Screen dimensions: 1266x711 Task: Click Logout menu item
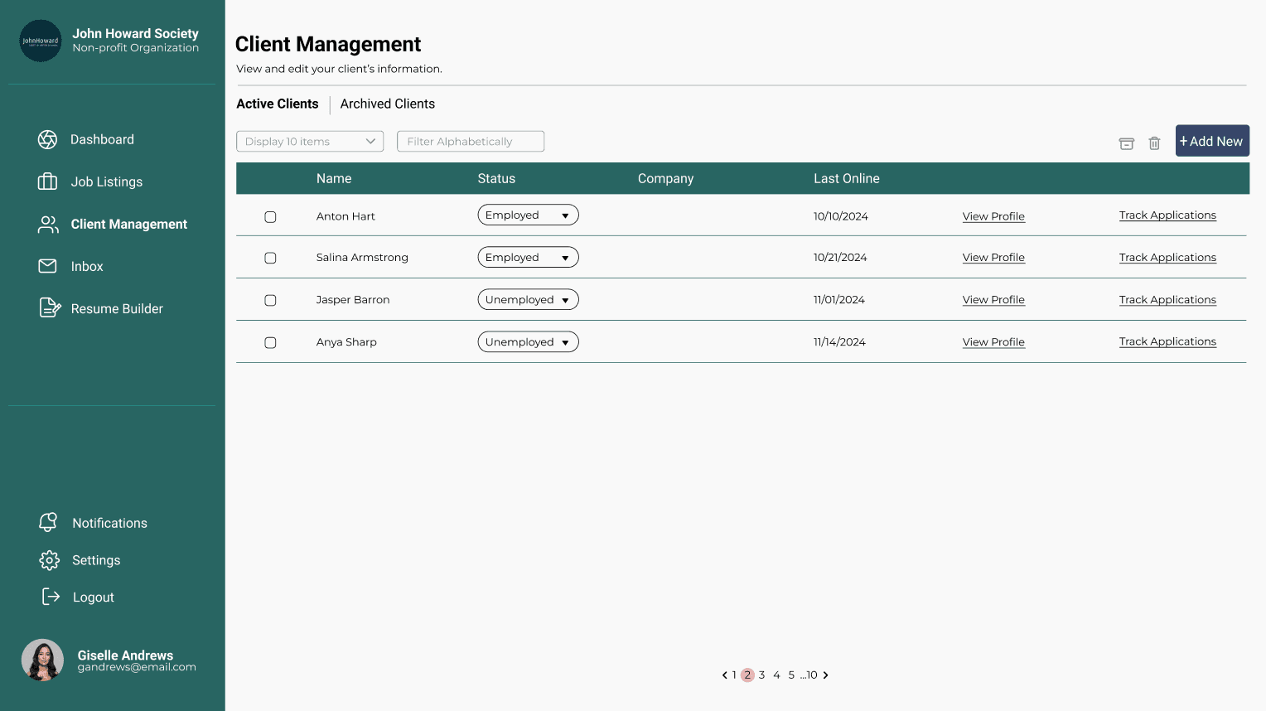pos(94,597)
